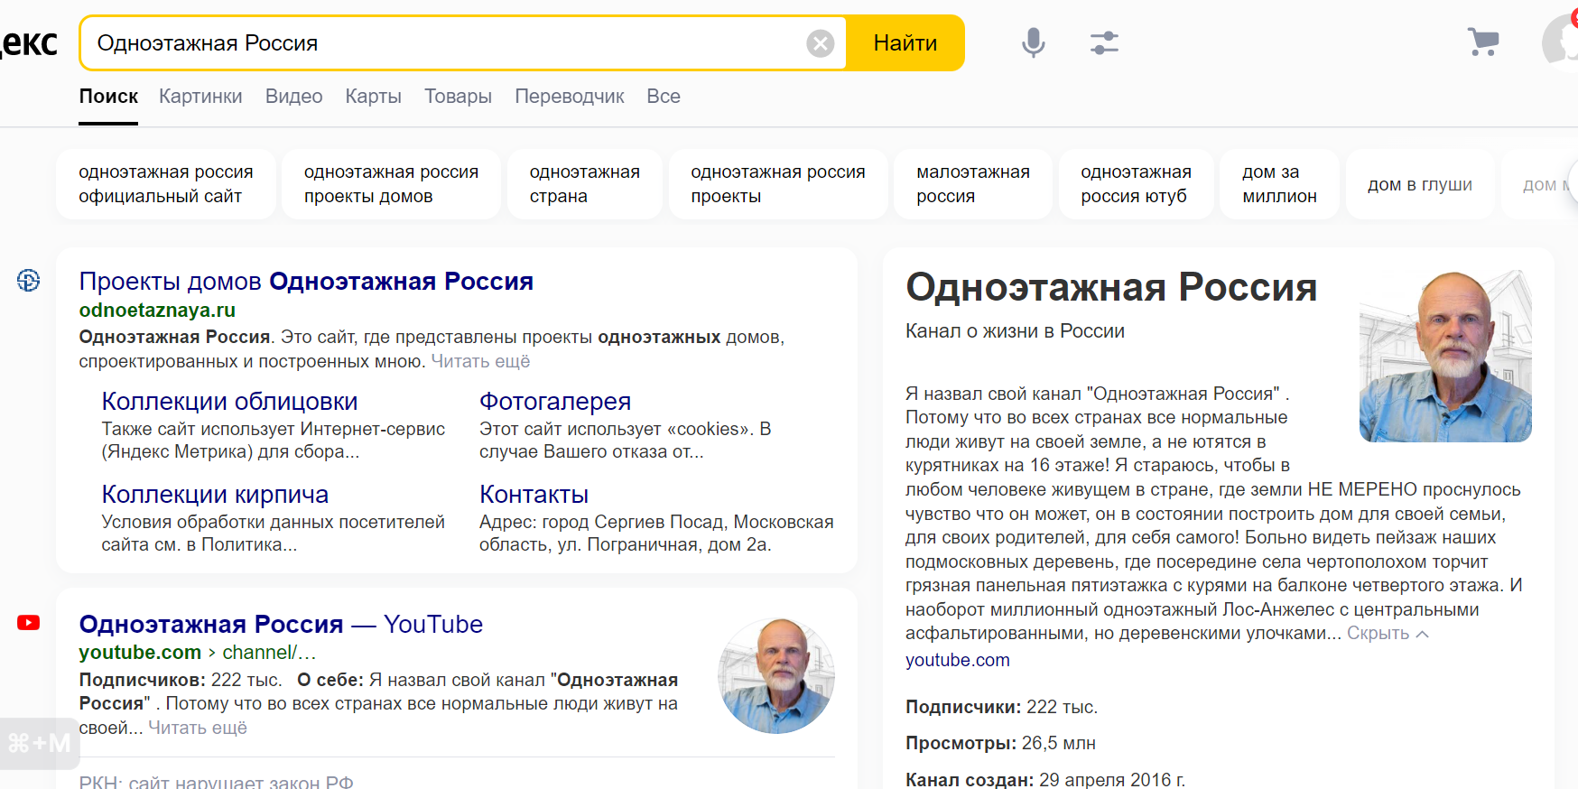Open the user profile avatar
Image resolution: width=1578 pixels, height=789 pixels.
(1562, 42)
